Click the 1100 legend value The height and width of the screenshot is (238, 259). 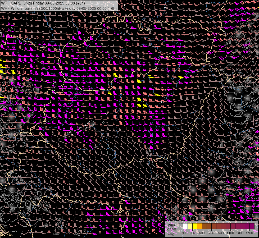click(x=230, y=233)
